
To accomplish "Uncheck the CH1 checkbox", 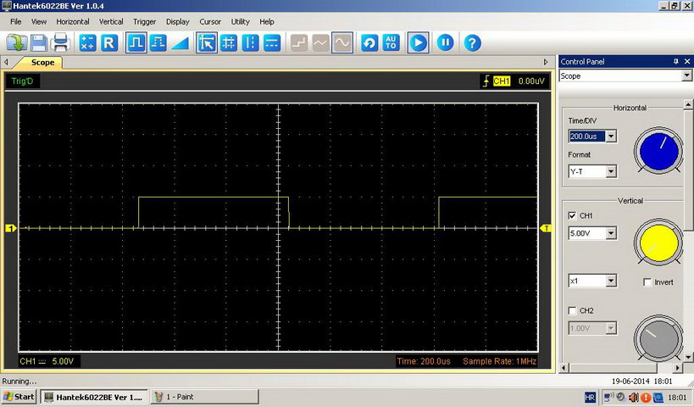I will tap(571, 215).
